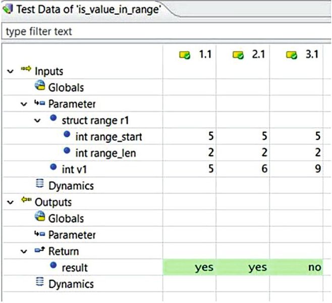Click the 'type filter text' field
Image resolution: width=332 pixels, height=303 pixels.
coord(165,31)
